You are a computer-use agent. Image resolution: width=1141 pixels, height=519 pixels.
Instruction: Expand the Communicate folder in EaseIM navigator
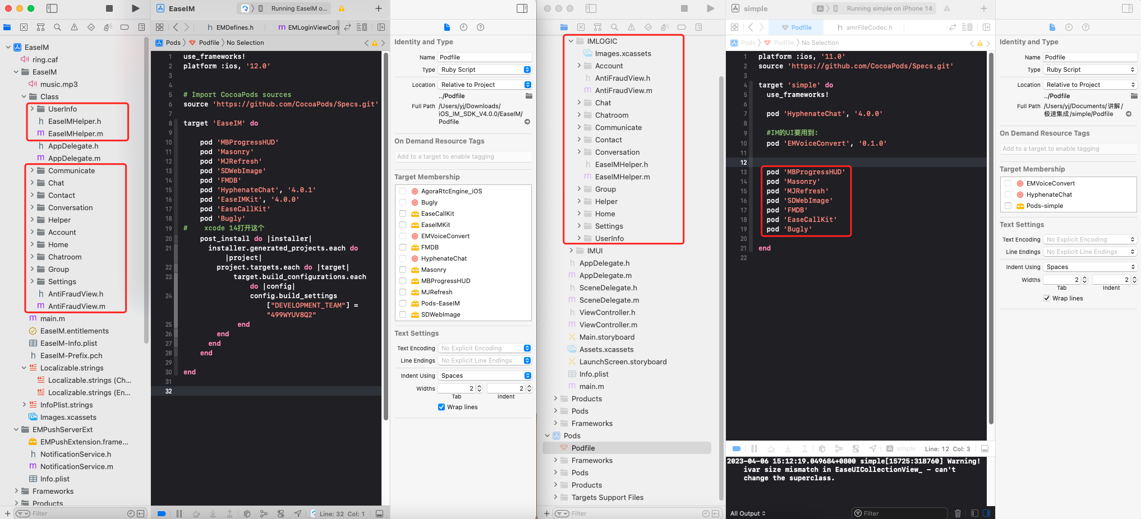[x=33, y=170]
